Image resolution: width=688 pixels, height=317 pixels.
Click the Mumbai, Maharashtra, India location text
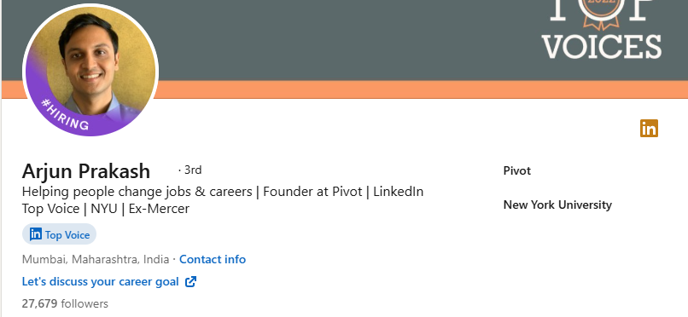(96, 259)
